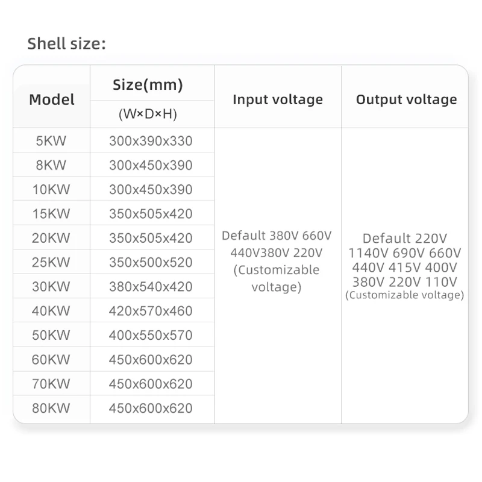The width and height of the screenshot is (482, 482).
Task: Select the Output voltage column header
Action: click(406, 99)
